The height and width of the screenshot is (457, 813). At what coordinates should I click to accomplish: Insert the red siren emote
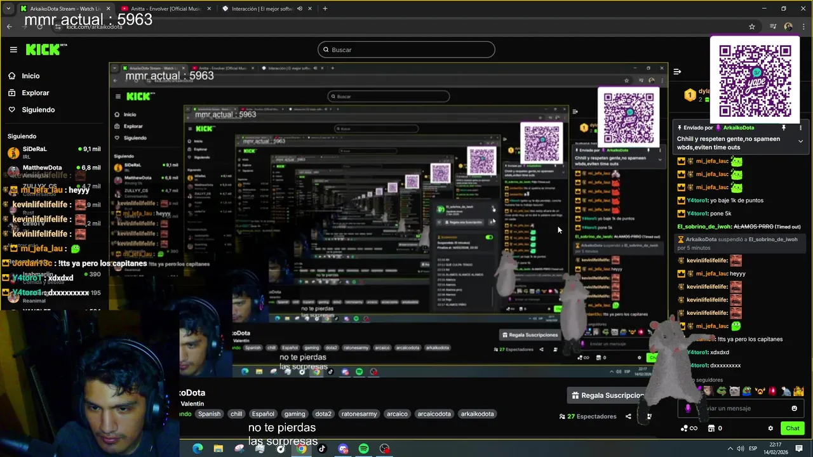pyautogui.click(x=772, y=391)
